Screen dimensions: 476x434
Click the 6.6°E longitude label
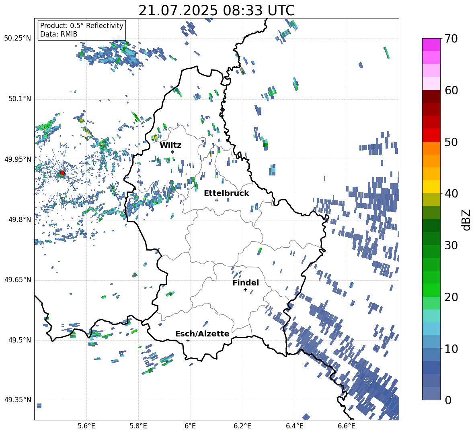coord(347,426)
